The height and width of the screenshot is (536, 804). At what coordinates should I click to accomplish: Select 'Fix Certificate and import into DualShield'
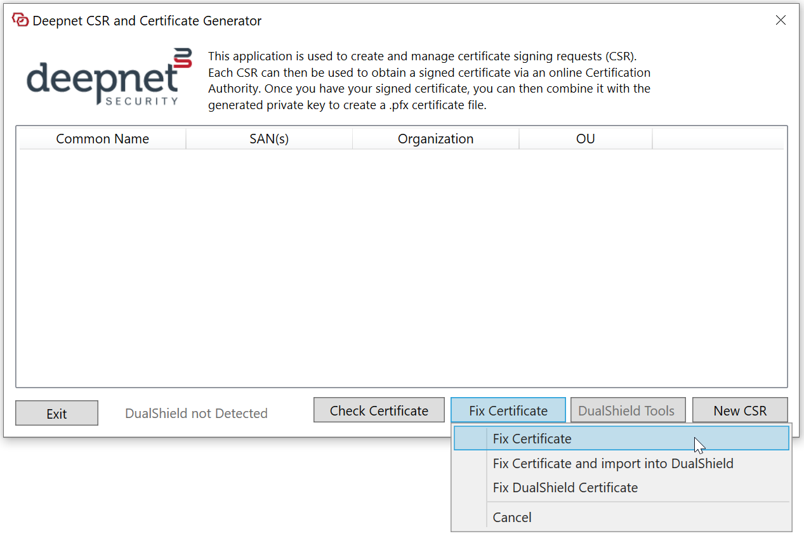click(x=612, y=463)
